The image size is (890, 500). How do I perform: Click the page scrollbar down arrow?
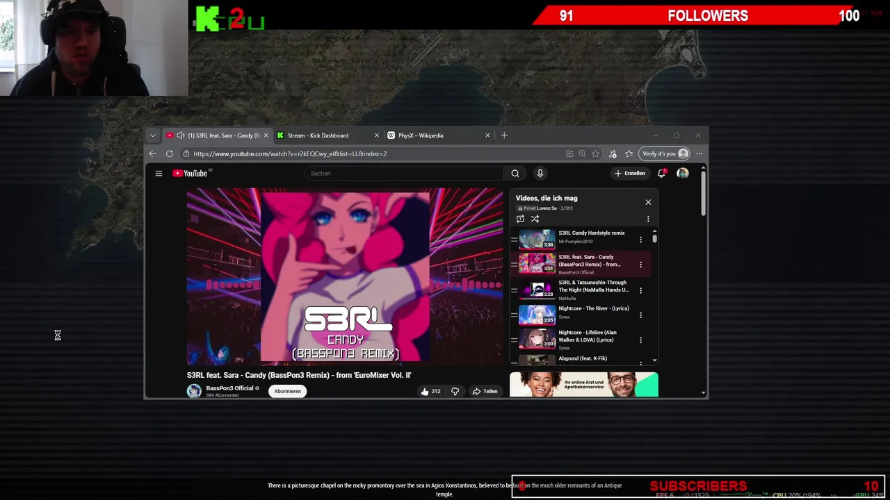tap(704, 393)
